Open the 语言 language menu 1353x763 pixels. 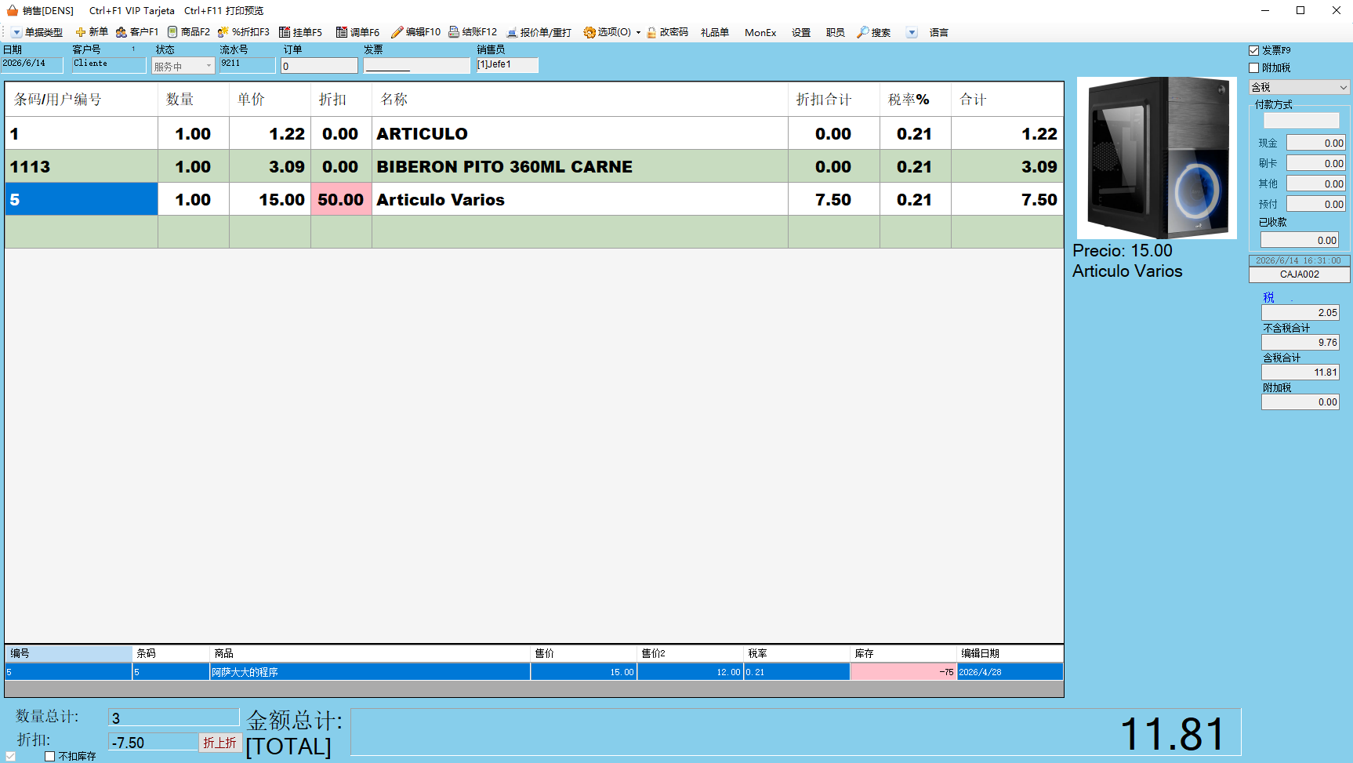939,32
